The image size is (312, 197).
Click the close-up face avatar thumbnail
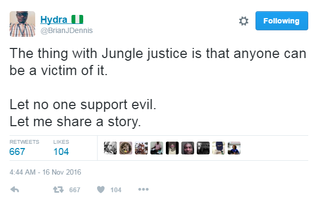[x=188, y=148]
